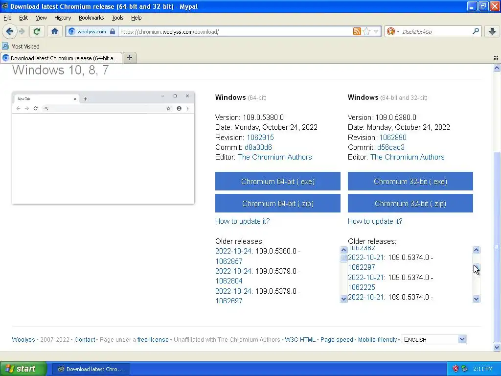The height and width of the screenshot is (376, 501).
Task: Open the Windows Start menu
Action: 23,369
